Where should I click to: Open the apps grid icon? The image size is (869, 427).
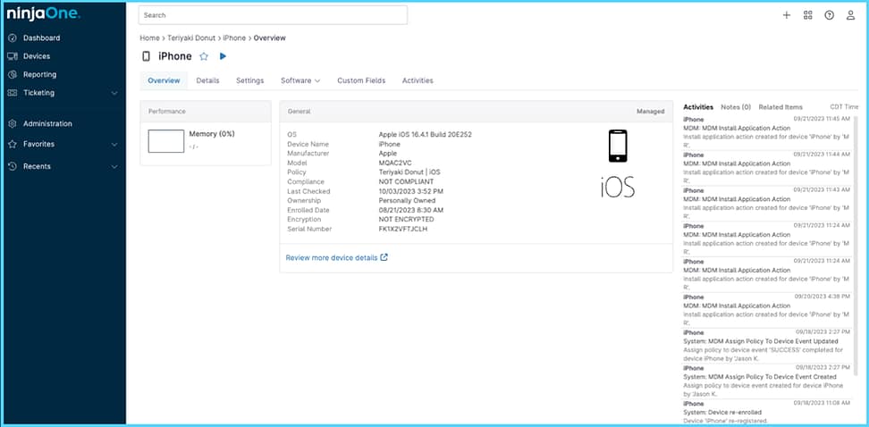pos(807,15)
